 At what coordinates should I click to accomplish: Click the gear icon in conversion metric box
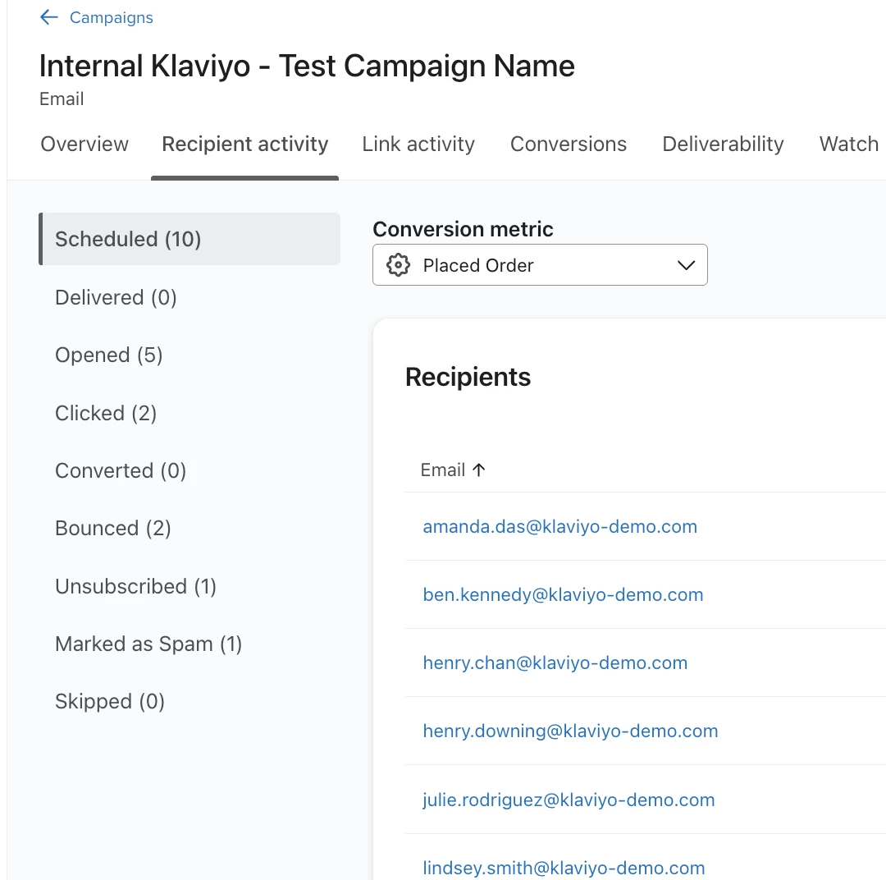(x=399, y=264)
